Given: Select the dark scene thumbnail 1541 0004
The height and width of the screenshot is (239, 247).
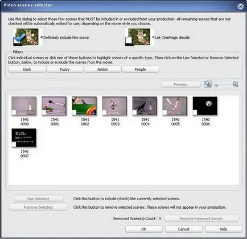Looking at the screenshot, I should (x=145, y=106).
